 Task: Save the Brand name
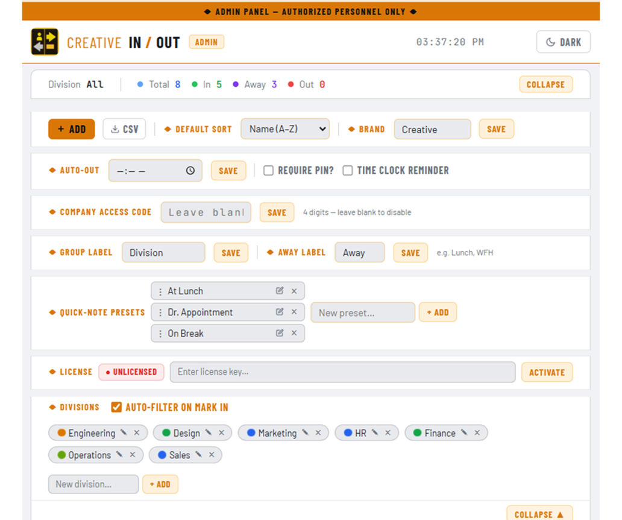tap(496, 129)
